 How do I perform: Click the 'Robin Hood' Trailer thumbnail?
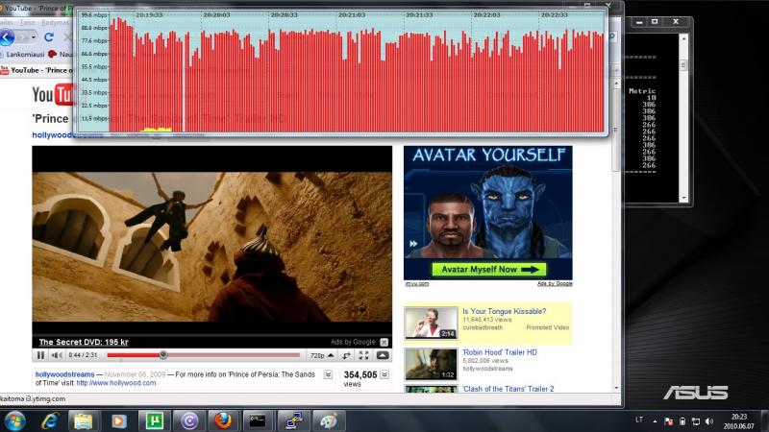431,364
